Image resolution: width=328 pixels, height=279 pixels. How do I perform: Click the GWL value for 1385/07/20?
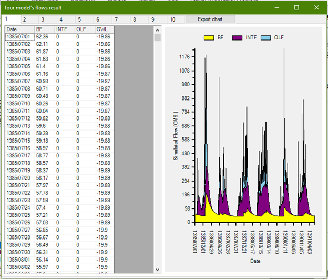104,178
